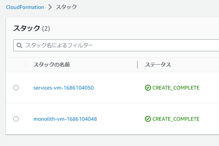
Task: Open the services-vm-1686104050 stack link
Action: pos(64,88)
